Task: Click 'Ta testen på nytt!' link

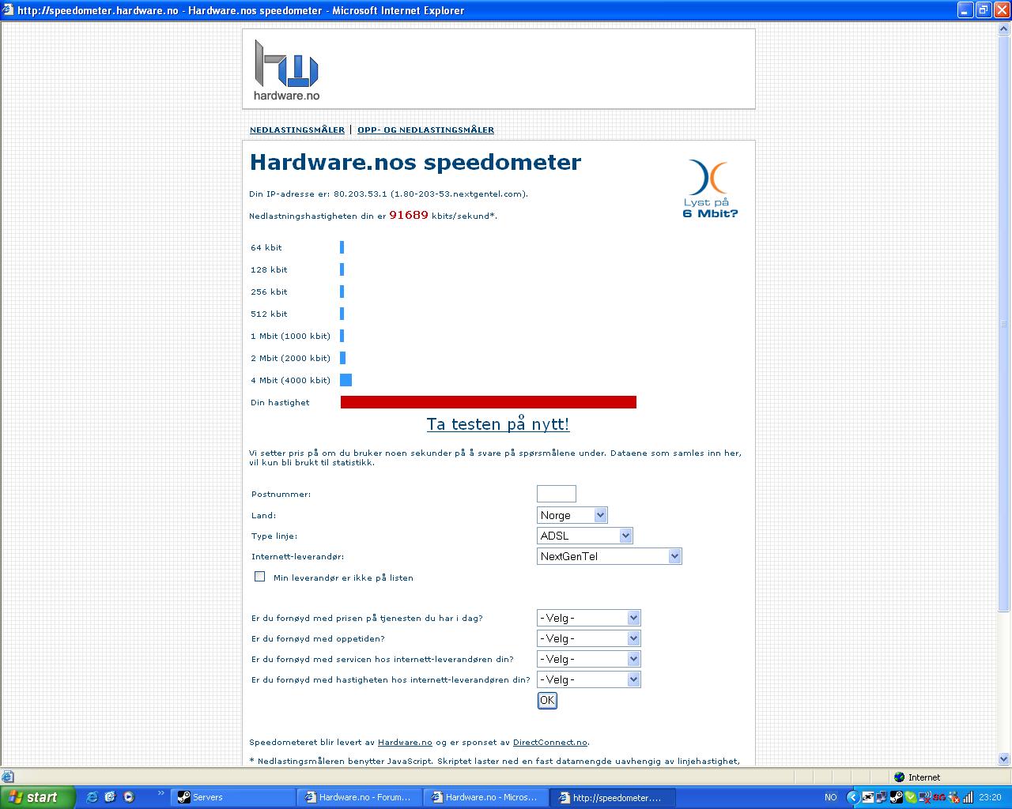Action: pos(498,424)
